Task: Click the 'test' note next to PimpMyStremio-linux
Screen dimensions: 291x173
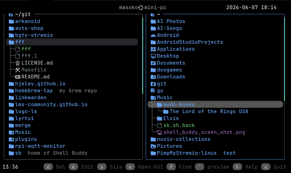Action: click(x=230, y=153)
